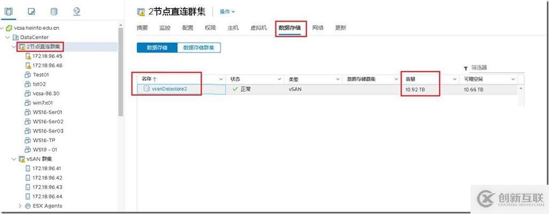The height and width of the screenshot is (214, 549).
Task: Open 名称 column filter dropdown
Action: (221, 79)
